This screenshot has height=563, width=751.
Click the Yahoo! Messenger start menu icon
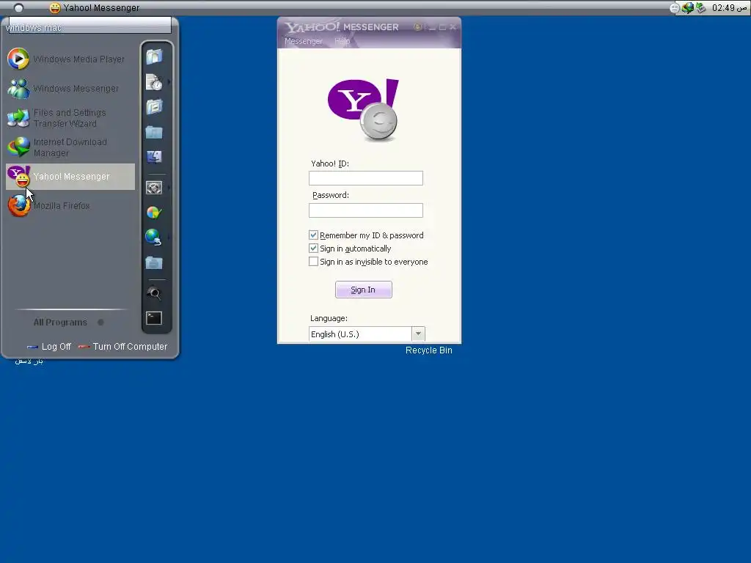tap(18, 176)
